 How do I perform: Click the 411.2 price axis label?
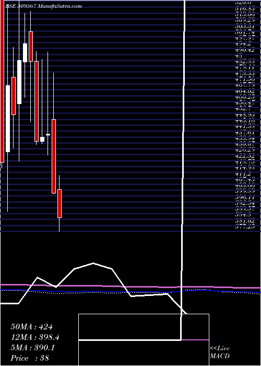point(243,174)
